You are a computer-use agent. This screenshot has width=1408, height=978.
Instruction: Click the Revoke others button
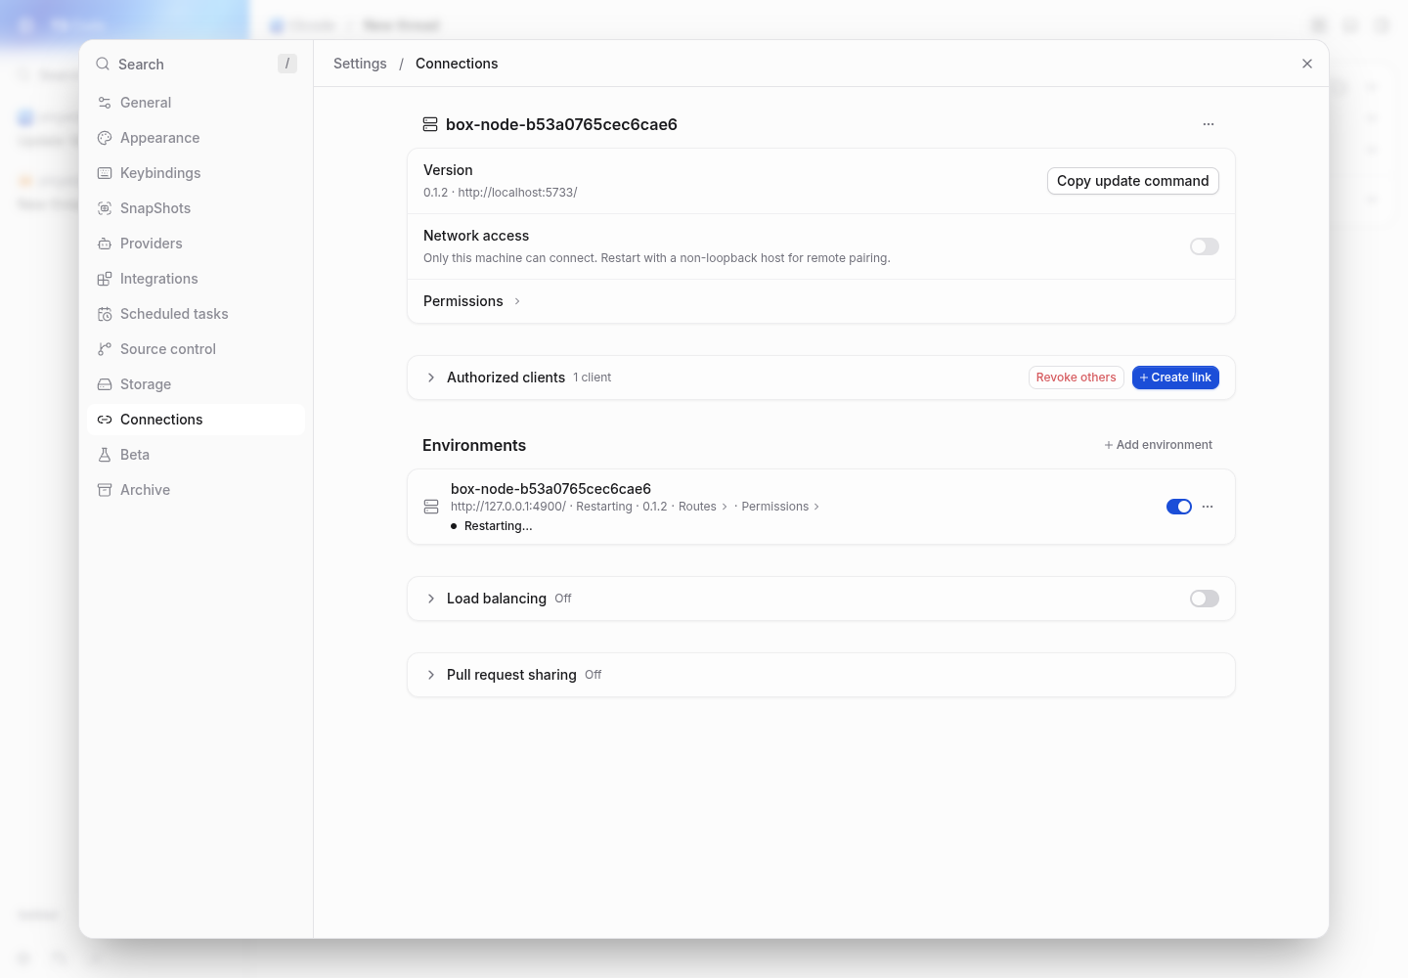click(1077, 378)
